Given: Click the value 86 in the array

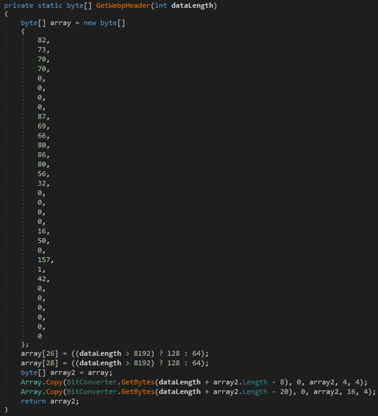Looking at the screenshot, I should (x=41, y=155).
